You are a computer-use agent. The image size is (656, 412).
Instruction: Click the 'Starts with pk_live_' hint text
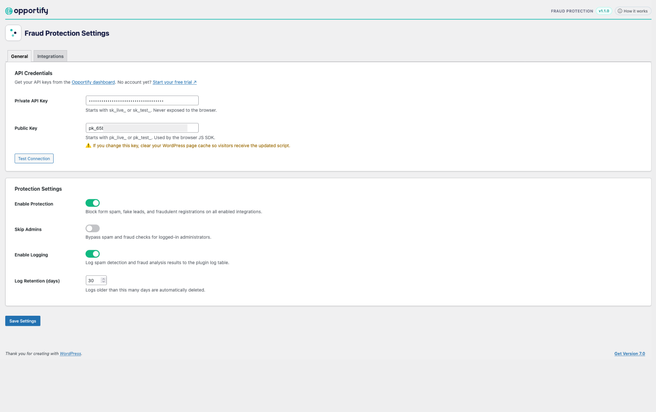click(x=150, y=137)
